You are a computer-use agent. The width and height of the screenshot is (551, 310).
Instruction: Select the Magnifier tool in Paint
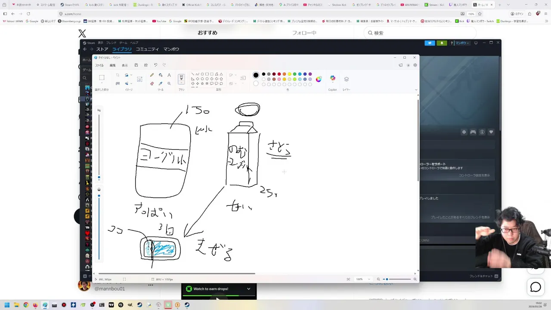point(169,84)
